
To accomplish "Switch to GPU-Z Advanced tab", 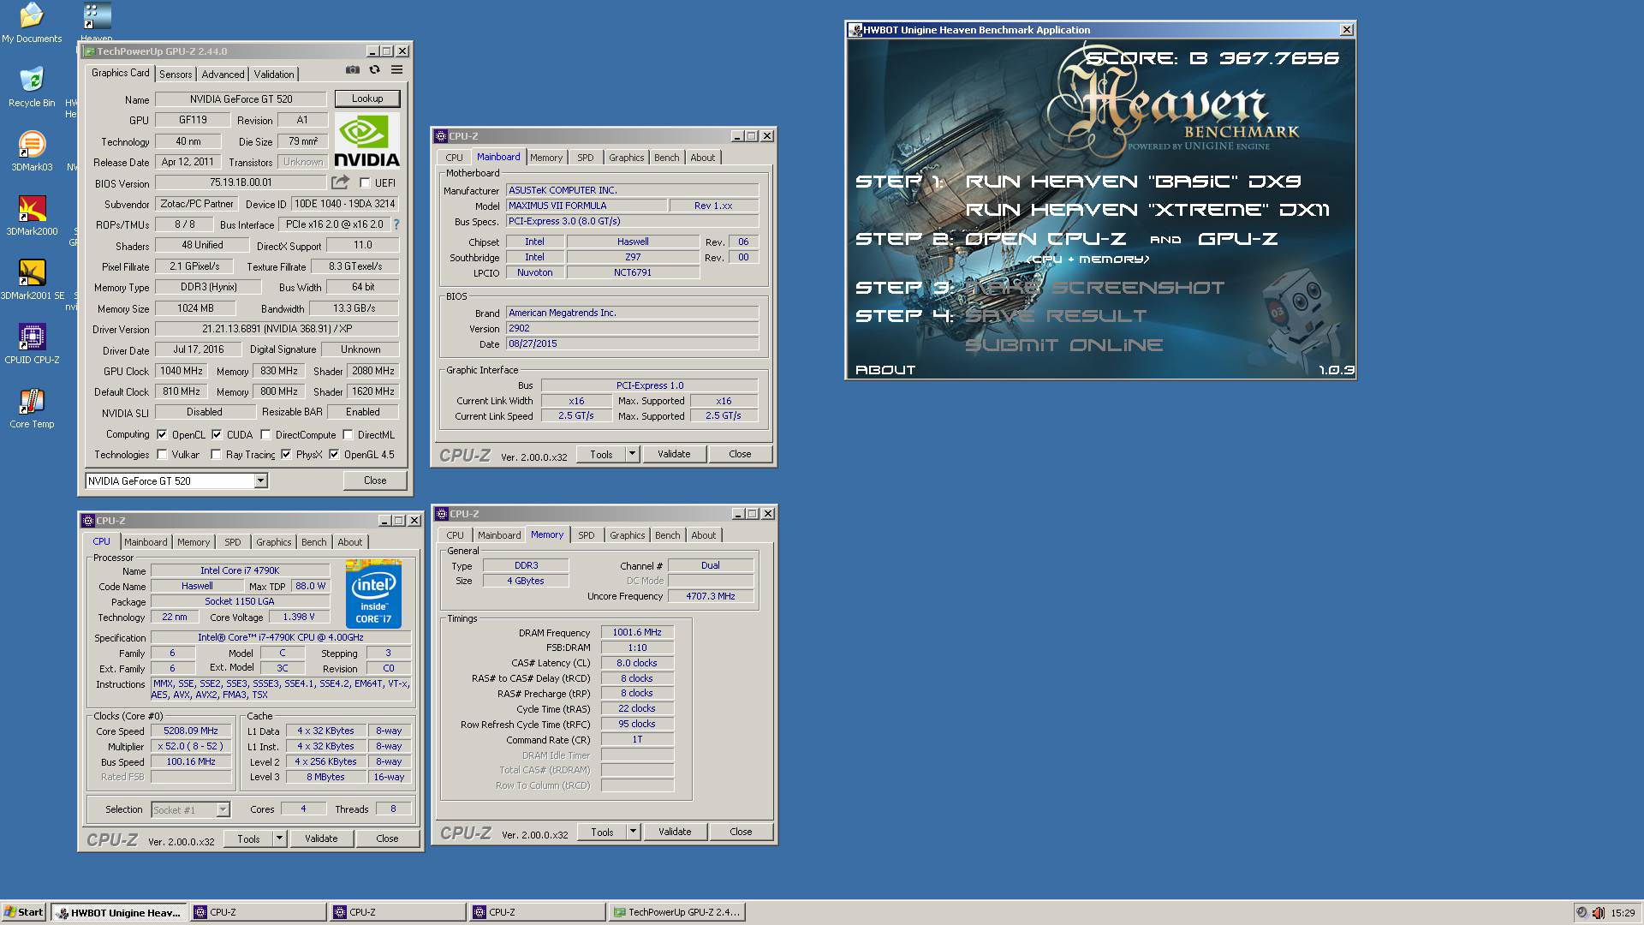I will coord(223,75).
